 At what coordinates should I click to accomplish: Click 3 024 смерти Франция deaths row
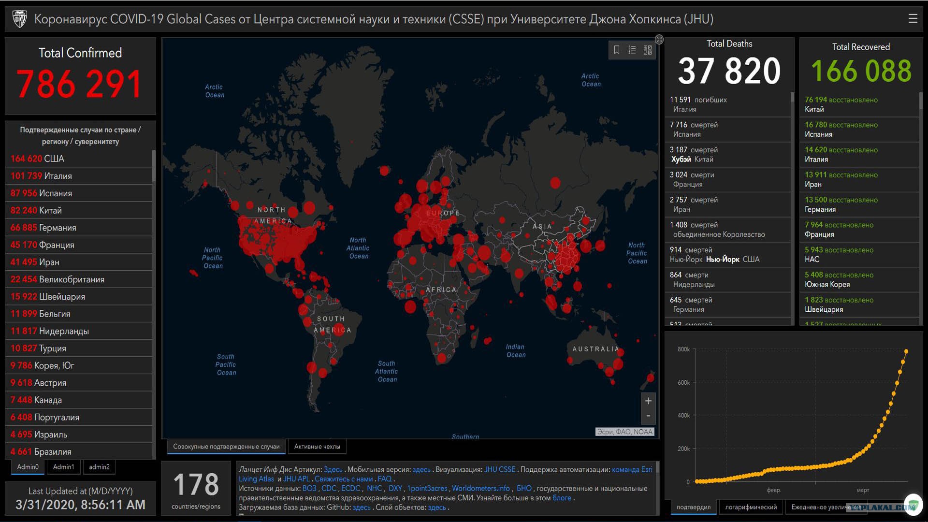(x=728, y=180)
